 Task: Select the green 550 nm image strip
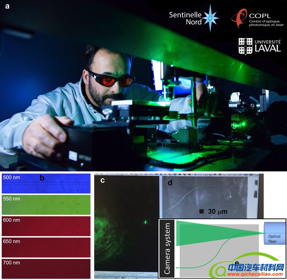(46, 204)
